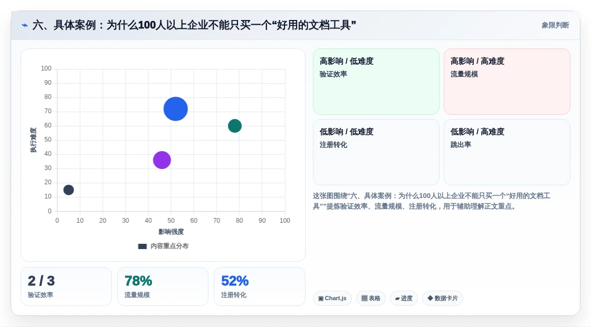
Task: Toggle the 内容重点分布 legend color swatch
Action: (x=142, y=246)
